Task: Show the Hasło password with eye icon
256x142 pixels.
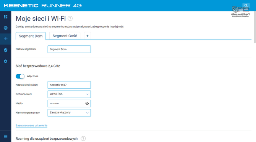Action: (87, 104)
